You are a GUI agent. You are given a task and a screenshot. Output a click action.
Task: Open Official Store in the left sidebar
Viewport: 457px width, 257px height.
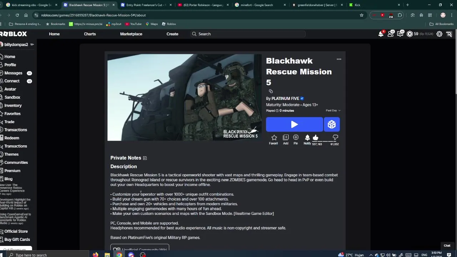(x=16, y=231)
